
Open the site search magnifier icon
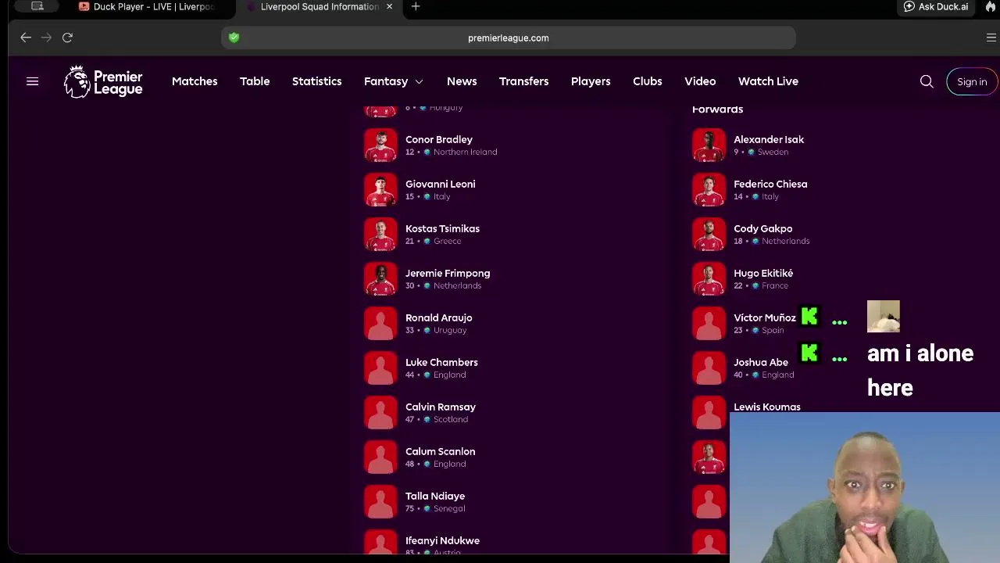click(x=927, y=81)
